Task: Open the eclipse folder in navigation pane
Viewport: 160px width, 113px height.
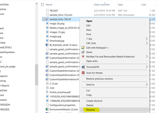Action: 3,43
